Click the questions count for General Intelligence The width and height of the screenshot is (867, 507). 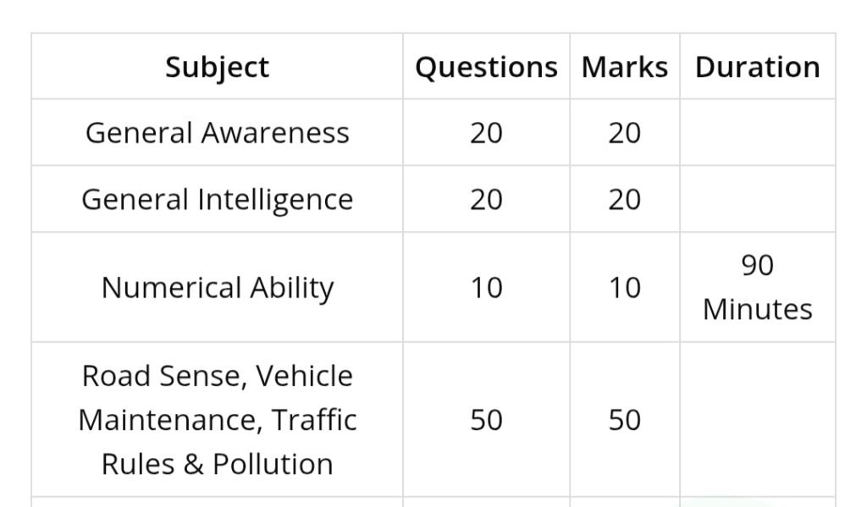486,199
